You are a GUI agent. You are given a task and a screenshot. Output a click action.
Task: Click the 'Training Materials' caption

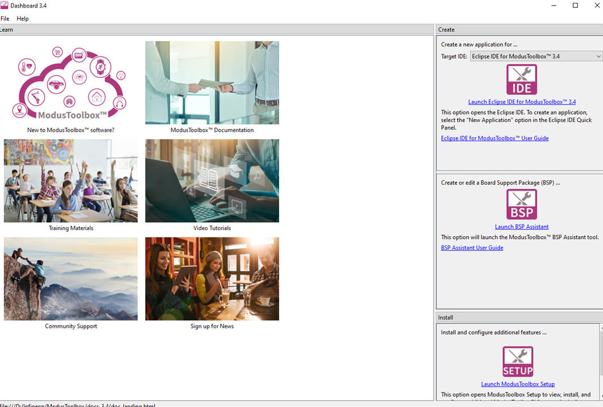tap(71, 228)
